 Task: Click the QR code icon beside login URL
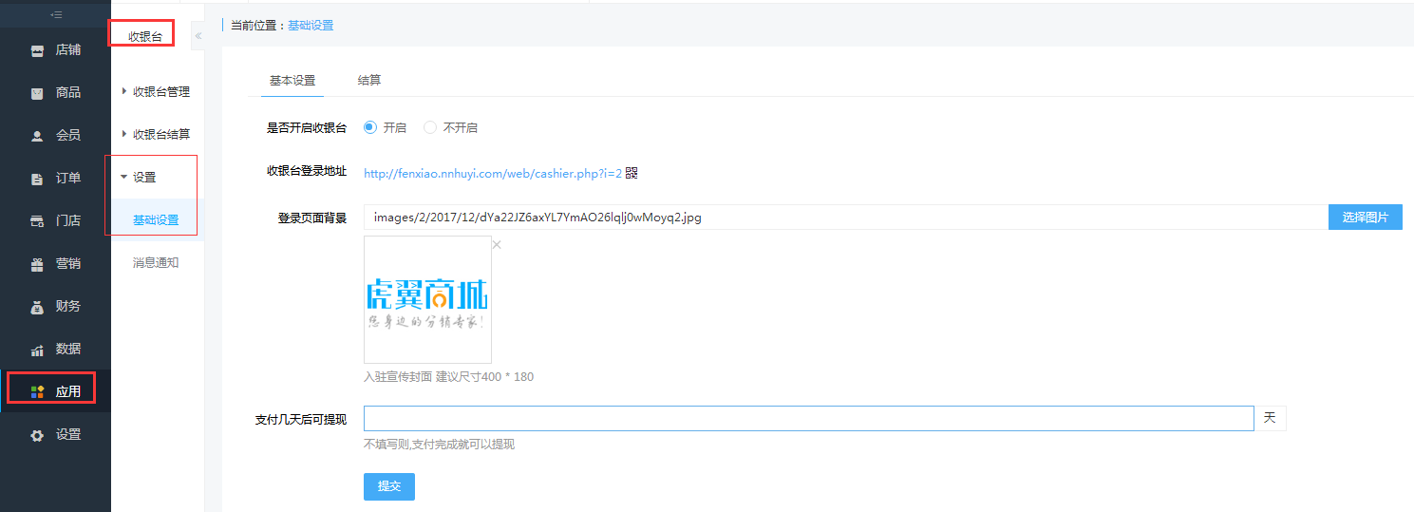tap(632, 173)
